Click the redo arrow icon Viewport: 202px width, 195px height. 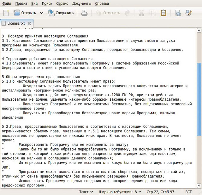coord(128,13)
